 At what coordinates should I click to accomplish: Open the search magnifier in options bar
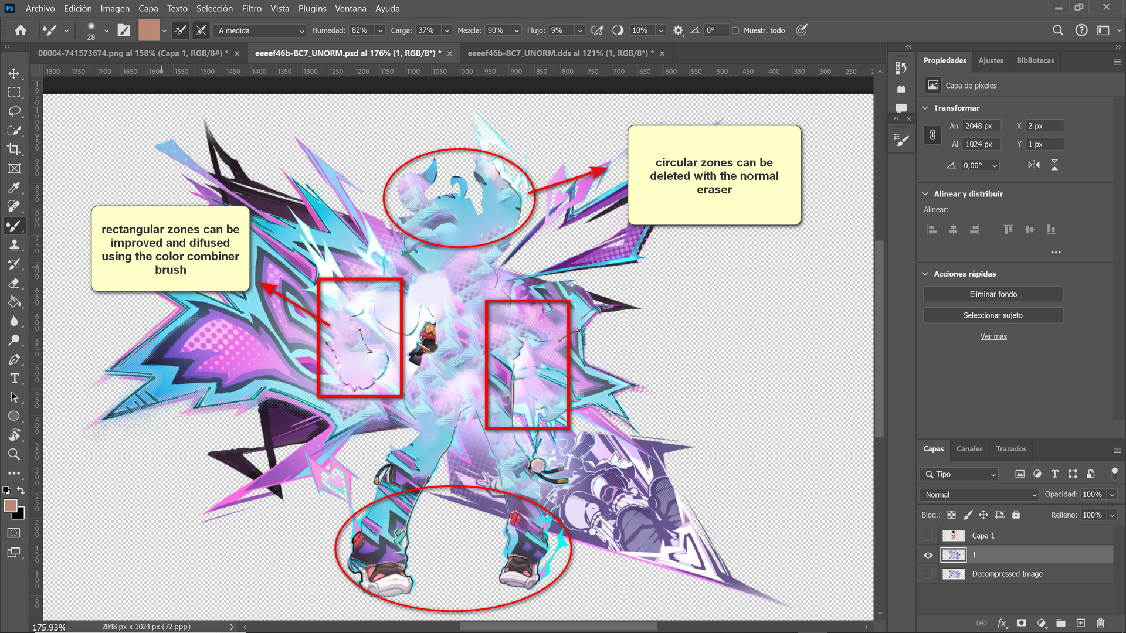tap(1057, 30)
